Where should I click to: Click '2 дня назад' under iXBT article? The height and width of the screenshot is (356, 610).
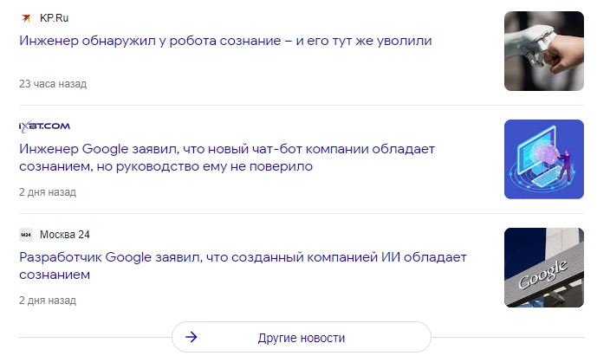(x=48, y=192)
